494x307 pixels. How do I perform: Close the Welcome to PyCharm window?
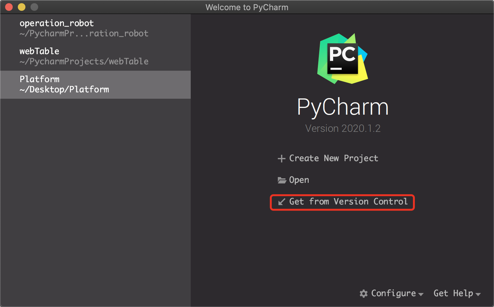[9, 7]
